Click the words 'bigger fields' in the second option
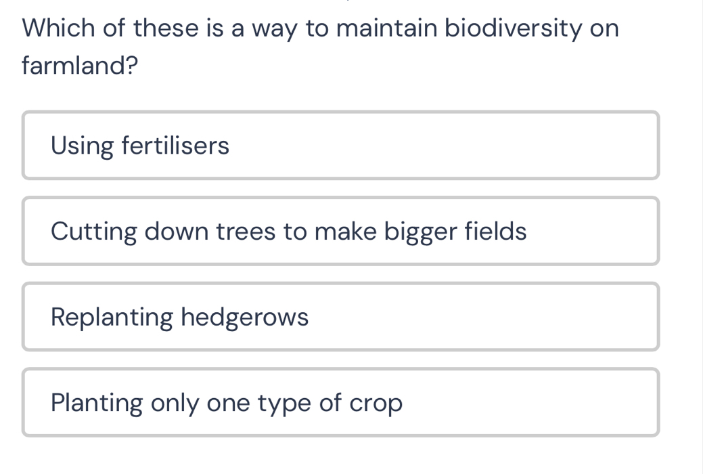The image size is (703, 474). coord(455,231)
